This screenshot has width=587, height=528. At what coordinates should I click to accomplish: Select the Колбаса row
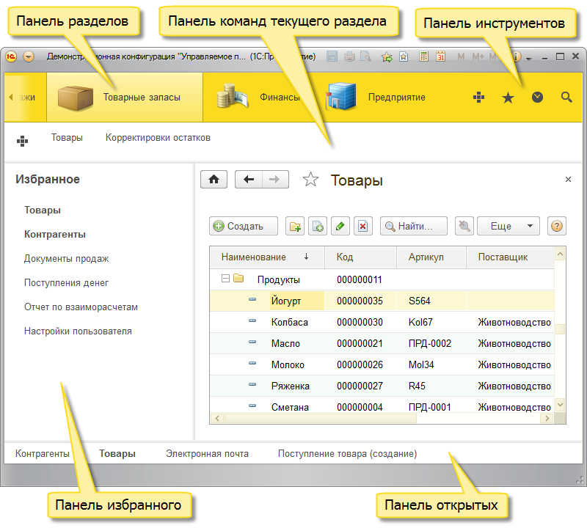point(382,322)
